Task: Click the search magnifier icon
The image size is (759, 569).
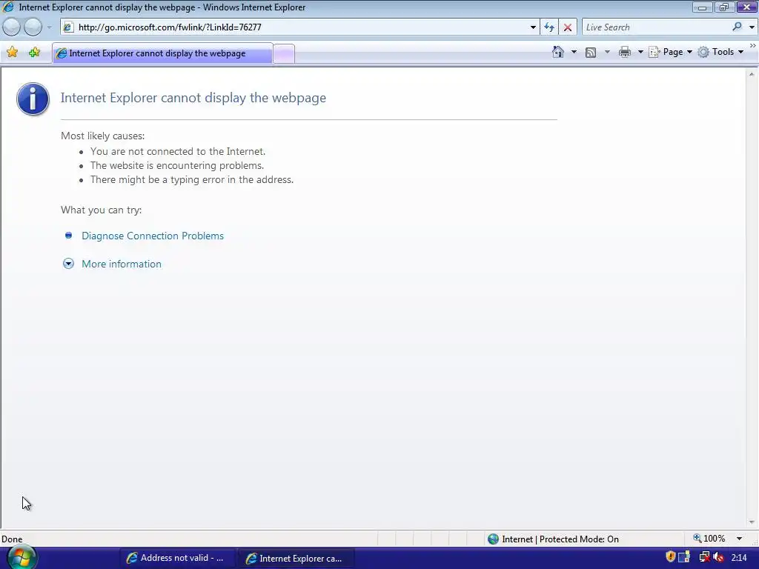Action: pos(737,27)
